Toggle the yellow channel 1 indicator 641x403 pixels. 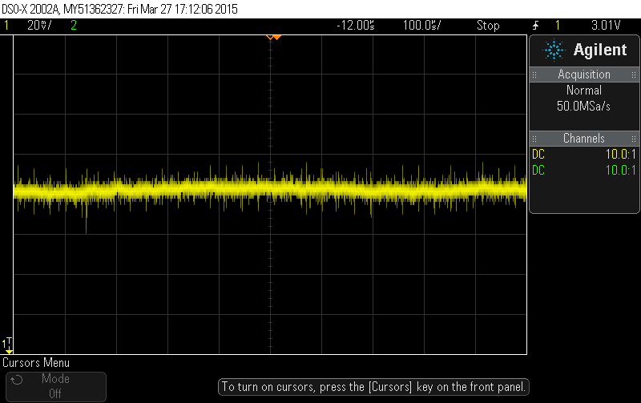[x=6, y=26]
